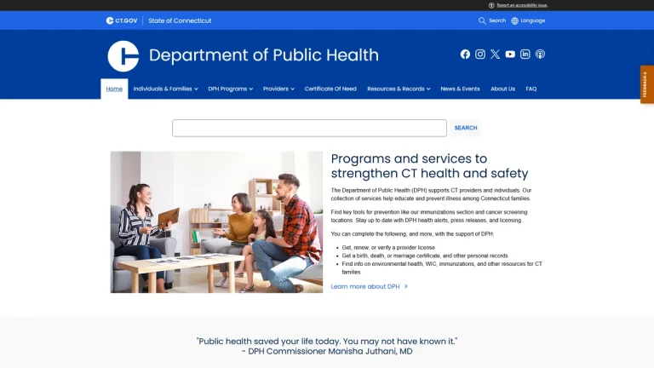Open the Certificate Of Need menu item

coord(330,89)
